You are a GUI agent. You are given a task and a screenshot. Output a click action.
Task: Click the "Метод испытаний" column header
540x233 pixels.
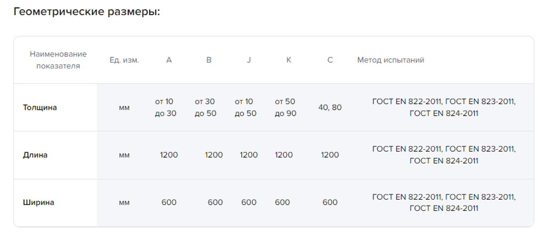tap(390, 60)
